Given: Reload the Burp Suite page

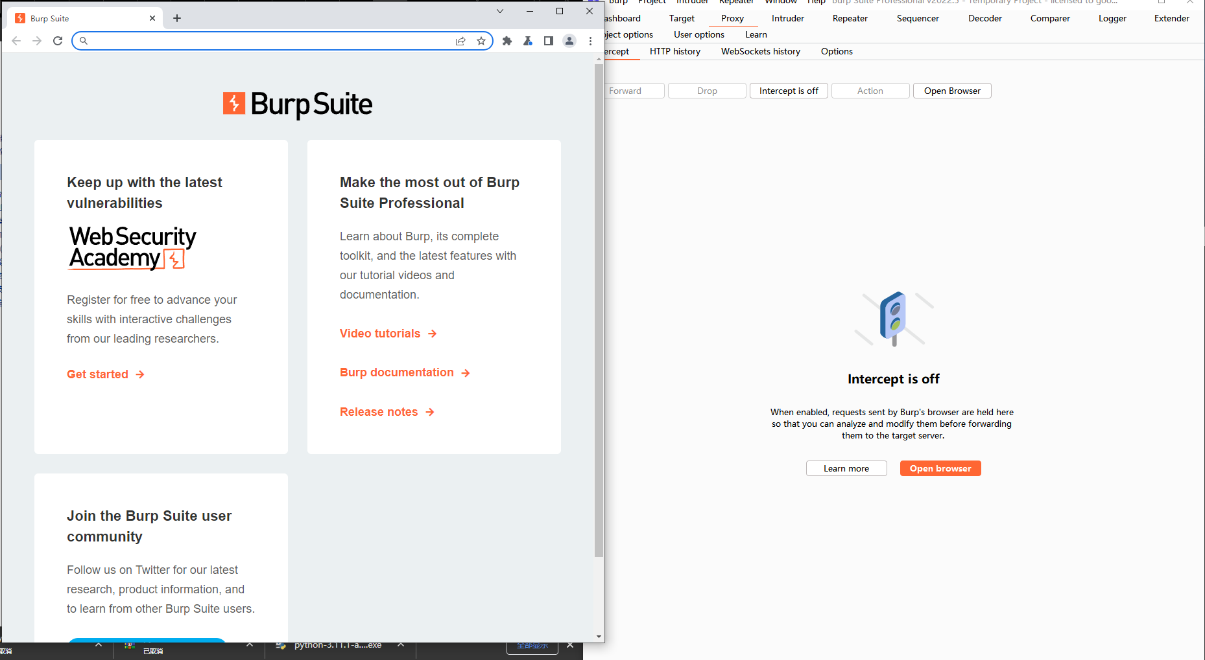Looking at the screenshot, I should pos(58,41).
